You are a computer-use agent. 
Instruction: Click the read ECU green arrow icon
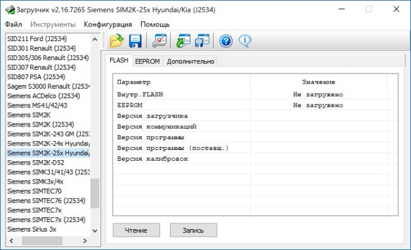pyautogui.click(x=183, y=41)
